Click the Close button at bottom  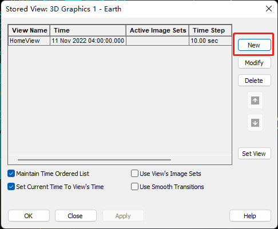pyautogui.click(x=76, y=216)
